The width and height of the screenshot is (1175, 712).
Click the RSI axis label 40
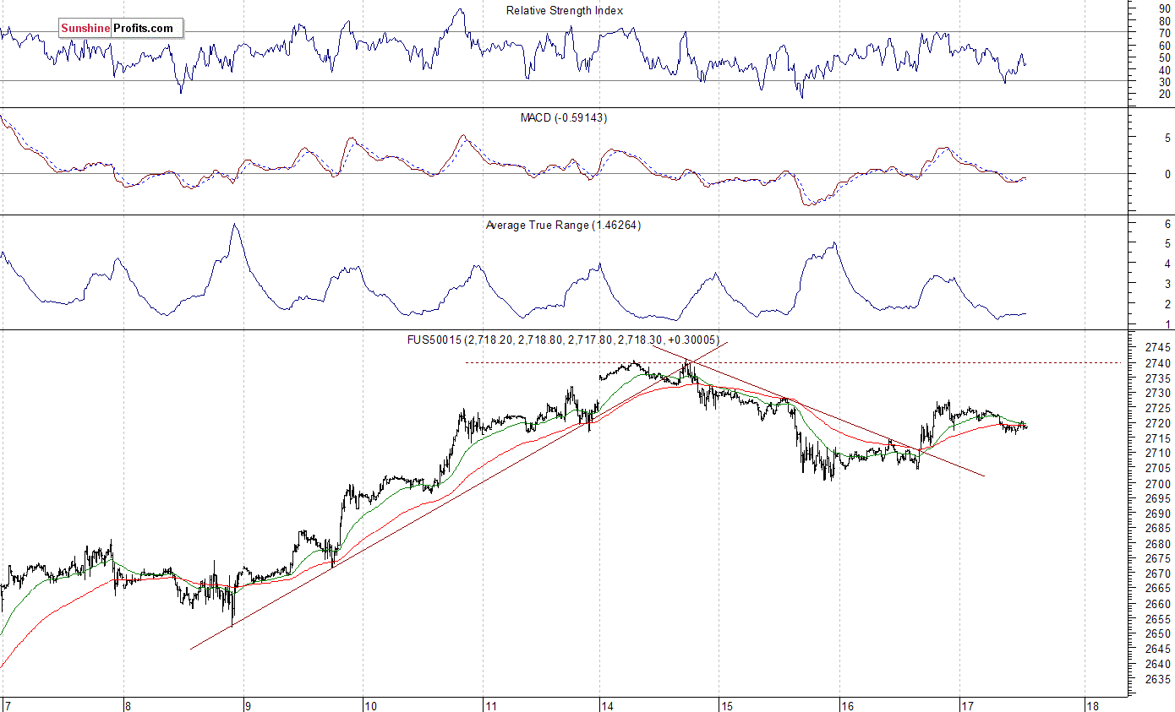1164,69
